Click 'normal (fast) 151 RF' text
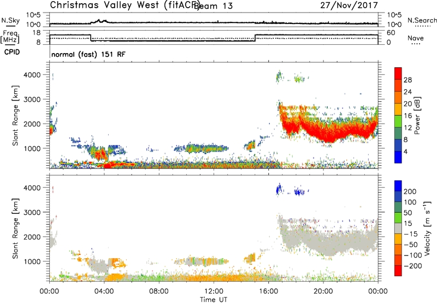The width and height of the screenshot is (437, 303). (88, 54)
